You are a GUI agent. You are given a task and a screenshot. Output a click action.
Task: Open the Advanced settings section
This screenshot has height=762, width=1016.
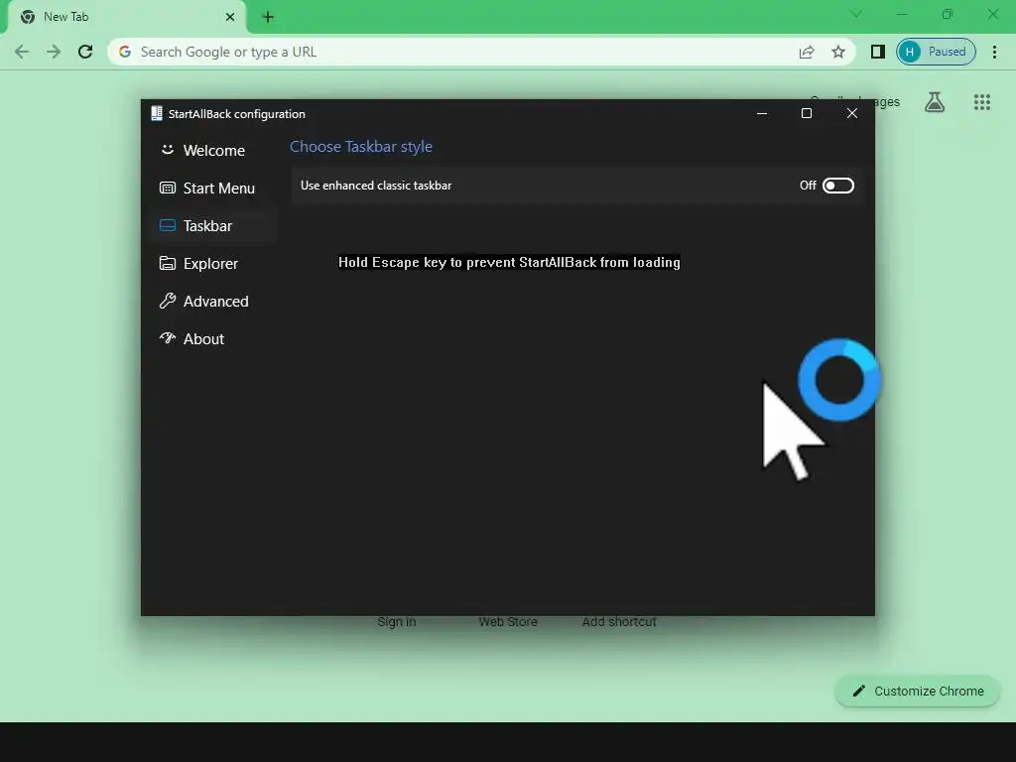(214, 301)
